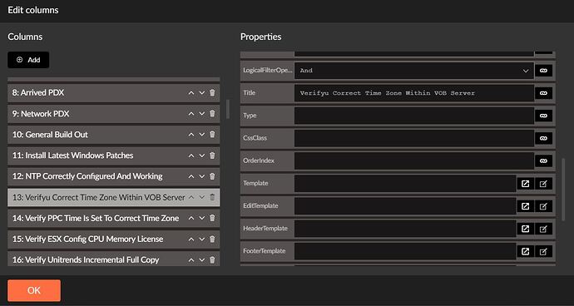Open the FooterTemplate popup icon
574x306 pixels.
[x=525, y=251]
